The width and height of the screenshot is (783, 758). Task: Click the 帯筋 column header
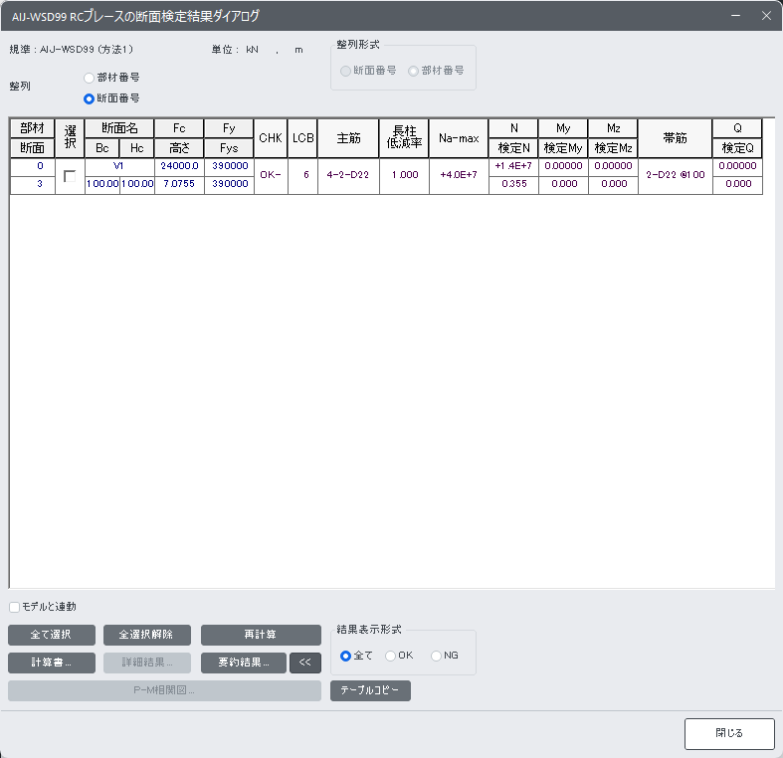coord(676,138)
